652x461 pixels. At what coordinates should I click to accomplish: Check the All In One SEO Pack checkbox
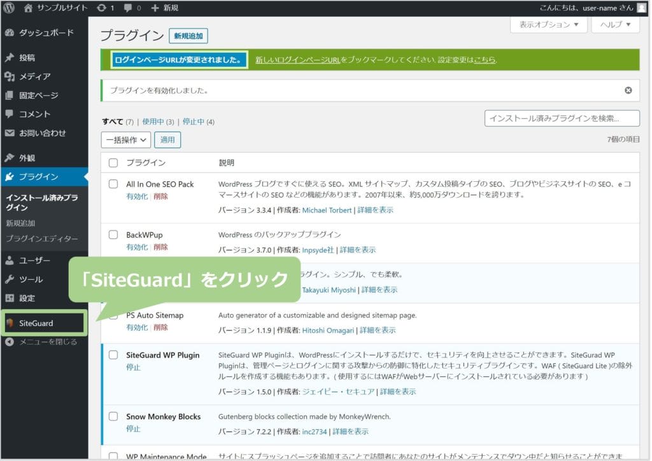pyautogui.click(x=113, y=184)
